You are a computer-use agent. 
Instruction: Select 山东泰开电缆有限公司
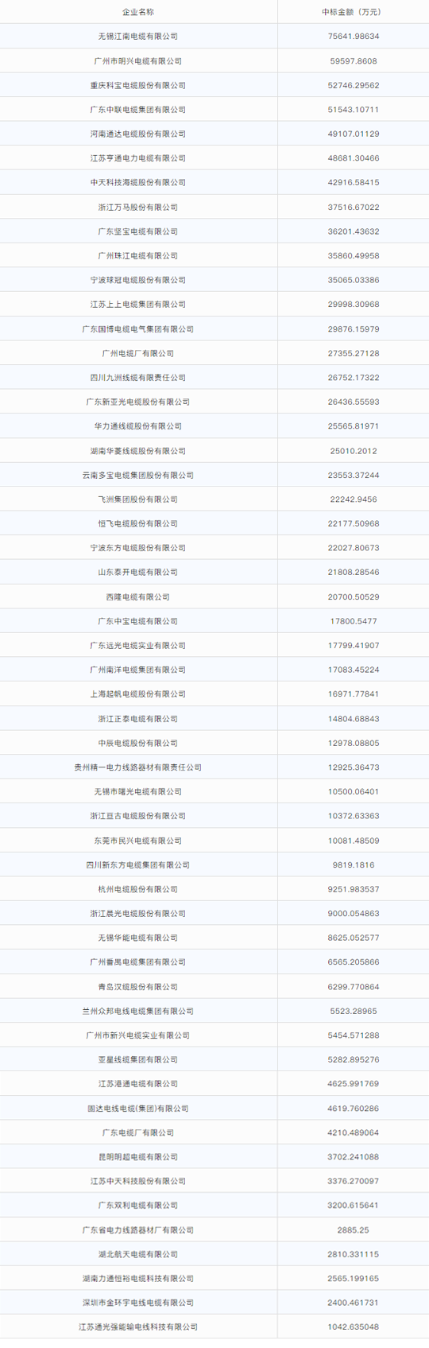(x=138, y=572)
